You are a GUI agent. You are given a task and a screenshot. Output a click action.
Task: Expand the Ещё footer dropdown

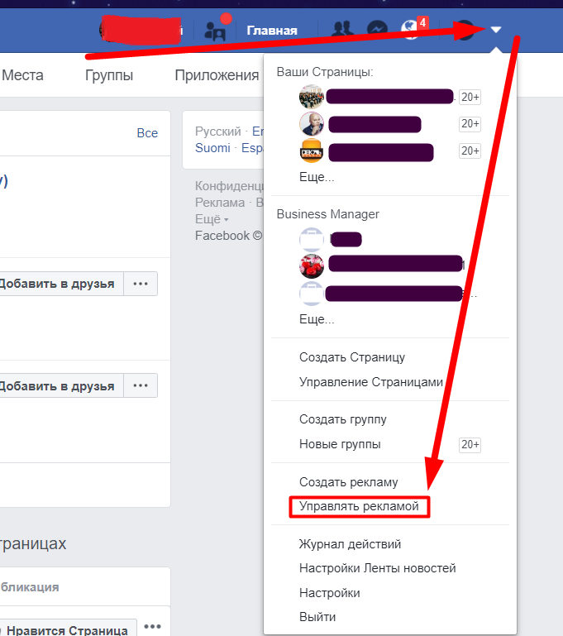[212, 219]
